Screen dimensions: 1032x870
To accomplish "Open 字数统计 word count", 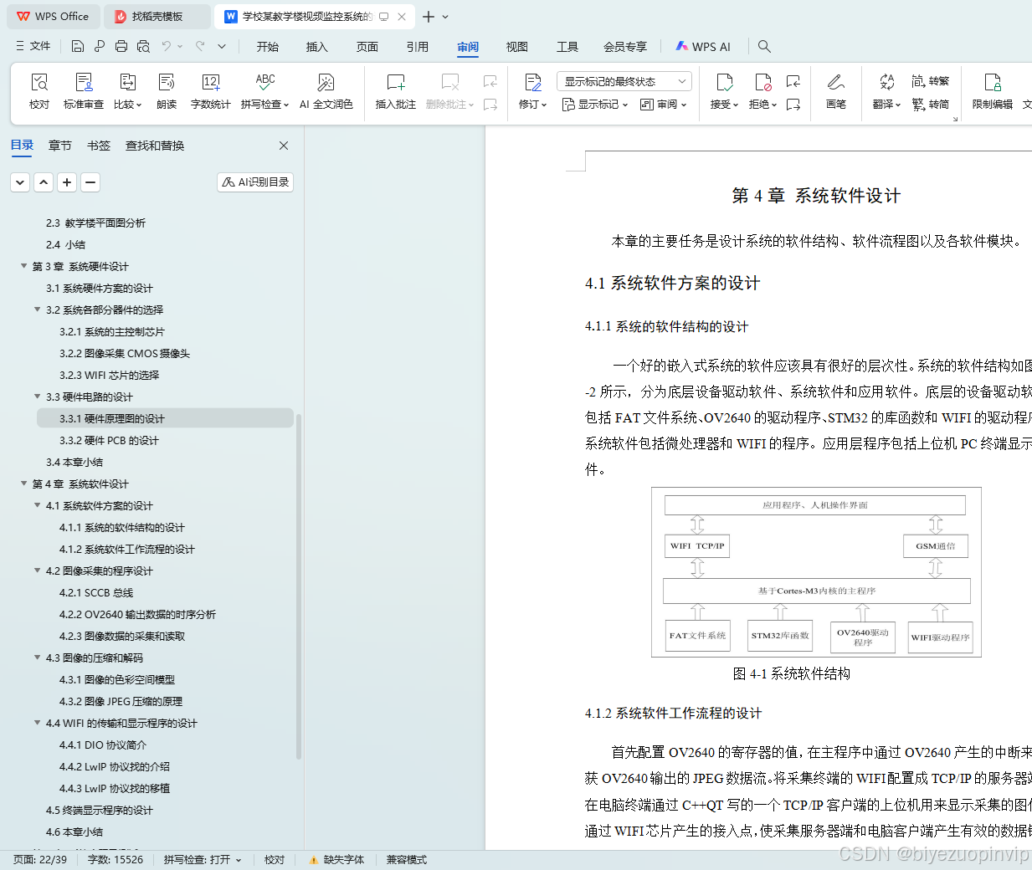I will click(x=210, y=91).
